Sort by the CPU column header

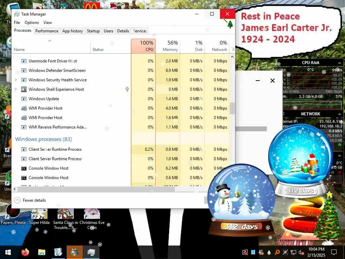tap(143, 46)
